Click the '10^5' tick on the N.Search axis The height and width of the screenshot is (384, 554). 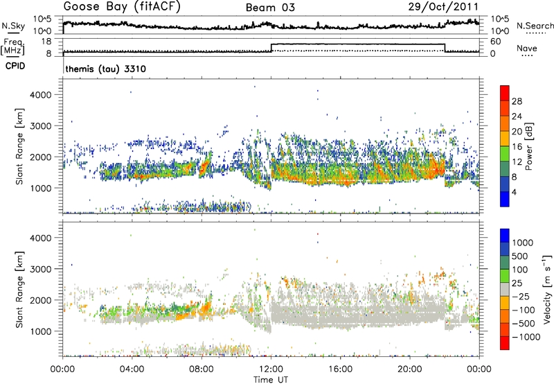[x=499, y=19]
